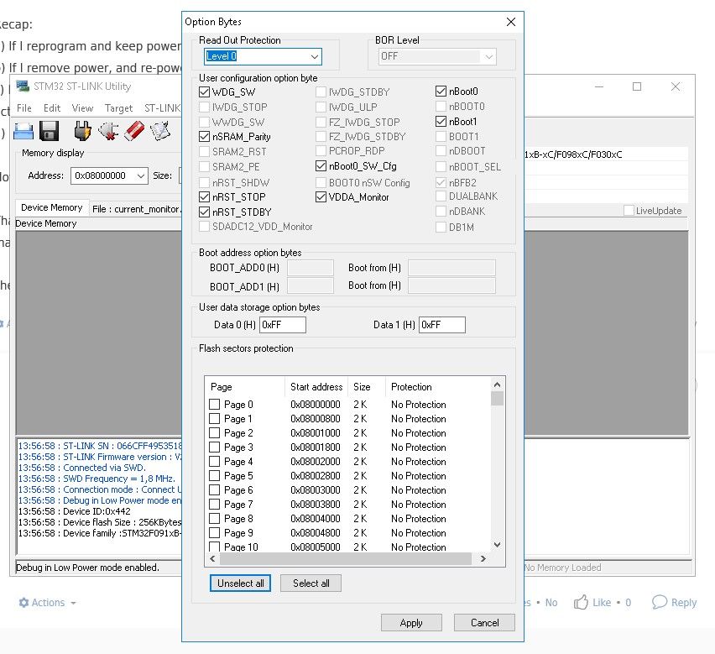Click the Data 1 (H) input field
This screenshot has height=654, width=715.
click(442, 325)
